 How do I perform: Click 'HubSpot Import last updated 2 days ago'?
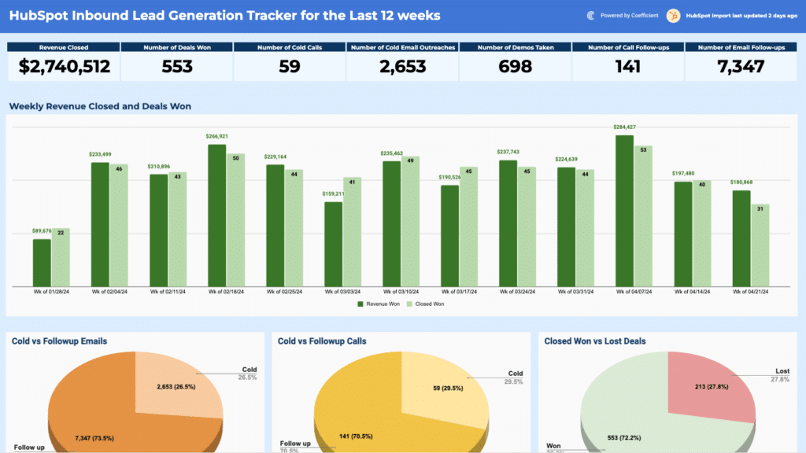(741, 16)
